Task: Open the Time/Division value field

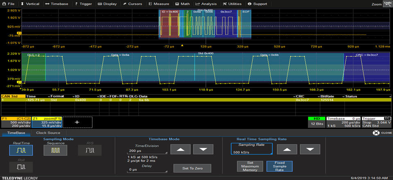Action: point(148,151)
